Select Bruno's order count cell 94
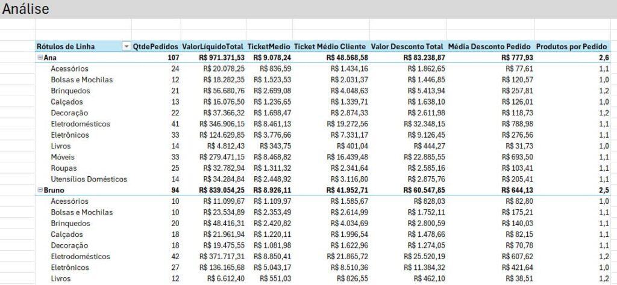The height and width of the screenshot is (285, 617). click(174, 190)
